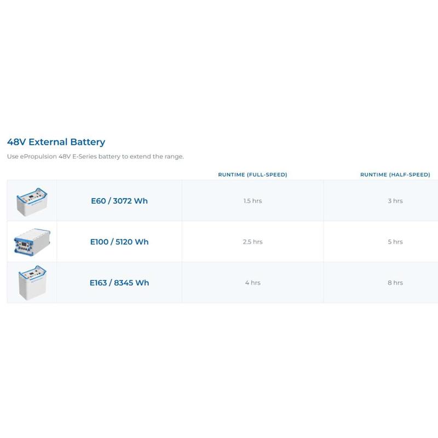Click the E60 battery product image
This screenshot has height=438, width=438.
pos(31,201)
